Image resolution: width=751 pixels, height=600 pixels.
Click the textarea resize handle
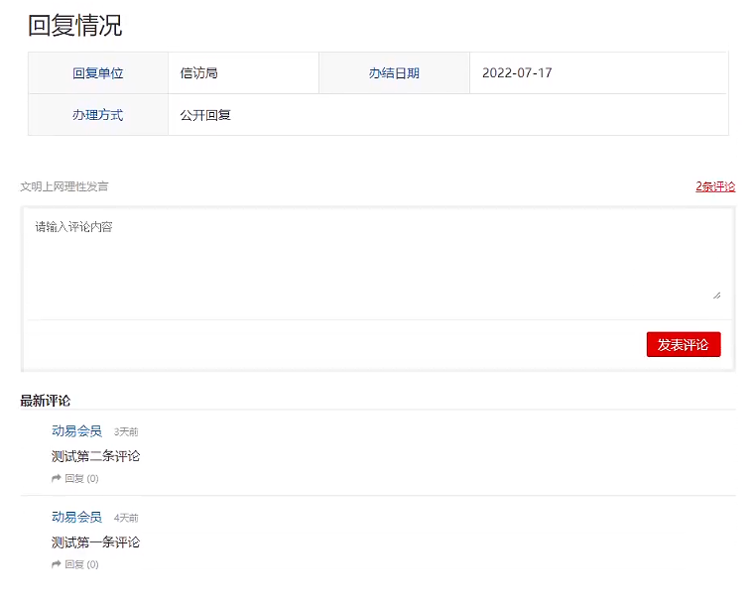pos(716,295)
